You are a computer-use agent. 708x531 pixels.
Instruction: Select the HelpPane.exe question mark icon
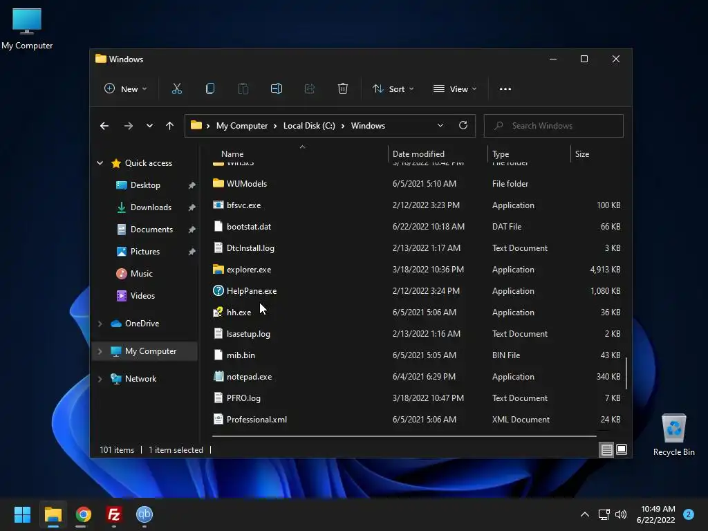(218, 291)
